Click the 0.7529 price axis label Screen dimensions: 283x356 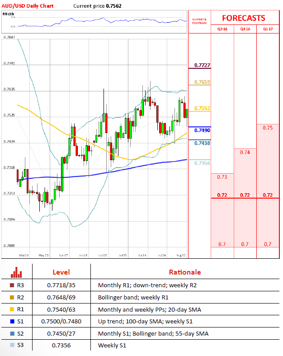[9, 115]
